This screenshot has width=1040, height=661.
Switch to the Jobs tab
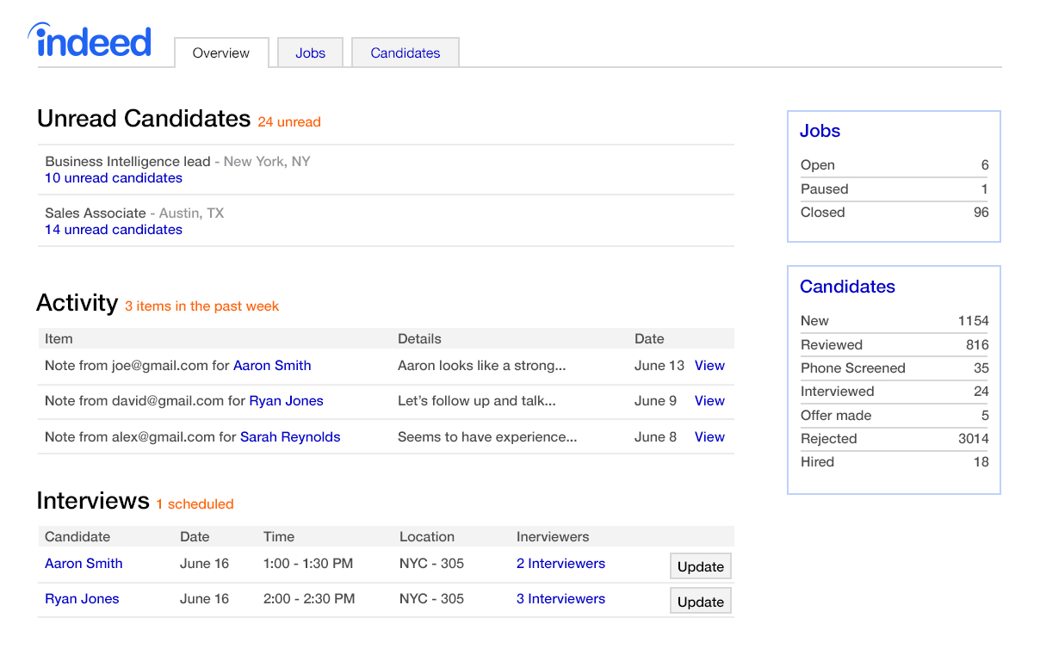pyautogui.click(x=310, y=53)
